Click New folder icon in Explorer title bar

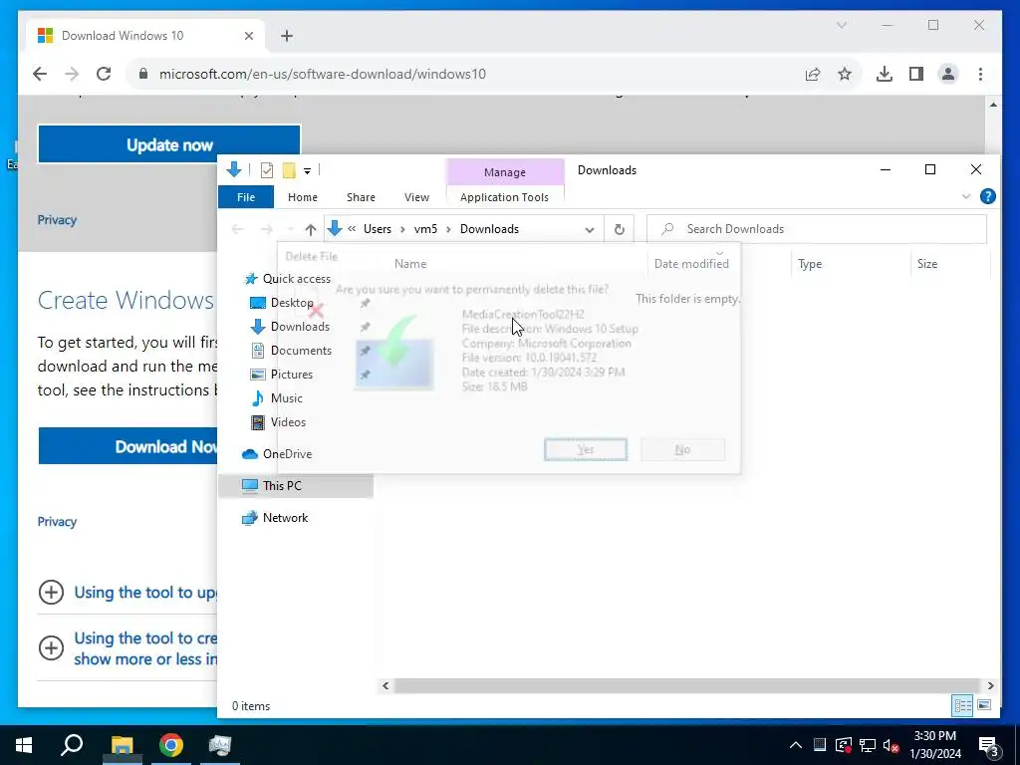click(x=289, y=170)
